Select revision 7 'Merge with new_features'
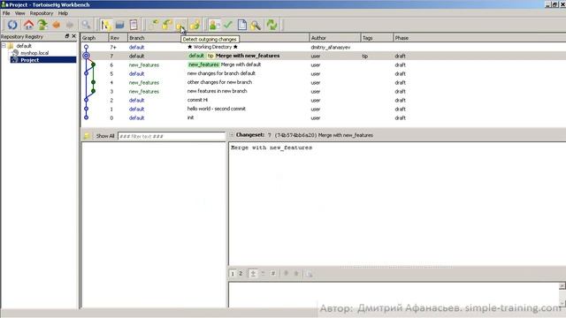Image resolution: width=566 pixels, height=318 pixels. point(323,56)
